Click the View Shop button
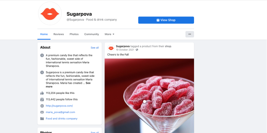267x133 pixels. (166, 20)
